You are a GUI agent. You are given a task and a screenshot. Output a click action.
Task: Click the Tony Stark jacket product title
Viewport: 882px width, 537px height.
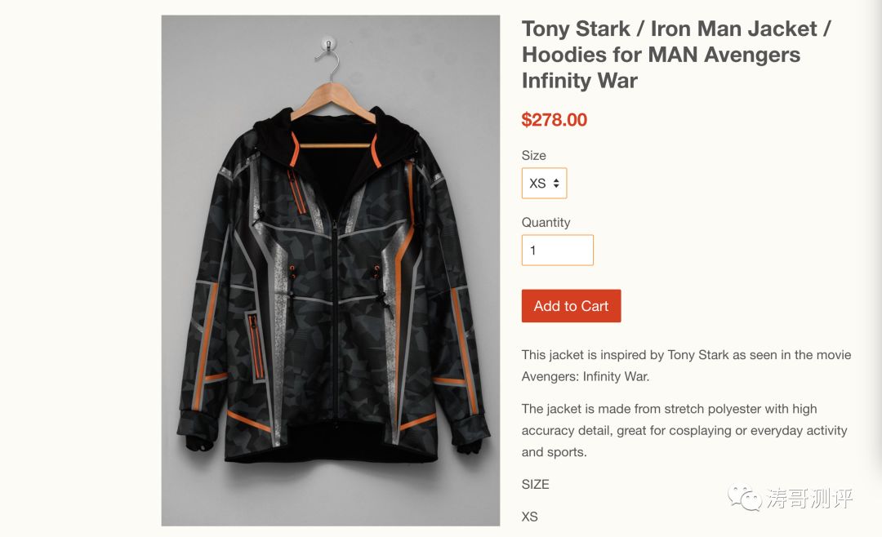click(x=676, y=55)
